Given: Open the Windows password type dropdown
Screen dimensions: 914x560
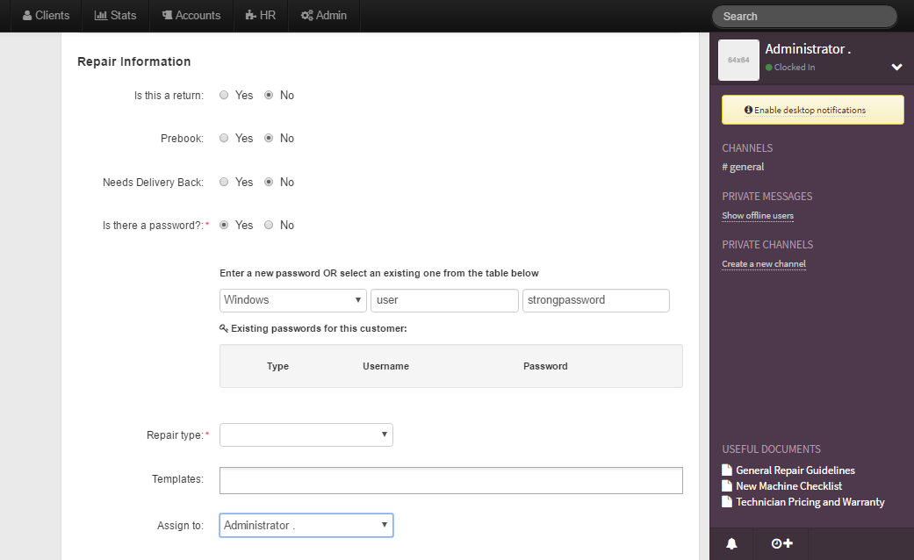Looking at the screenshot, I should point(292,300).
